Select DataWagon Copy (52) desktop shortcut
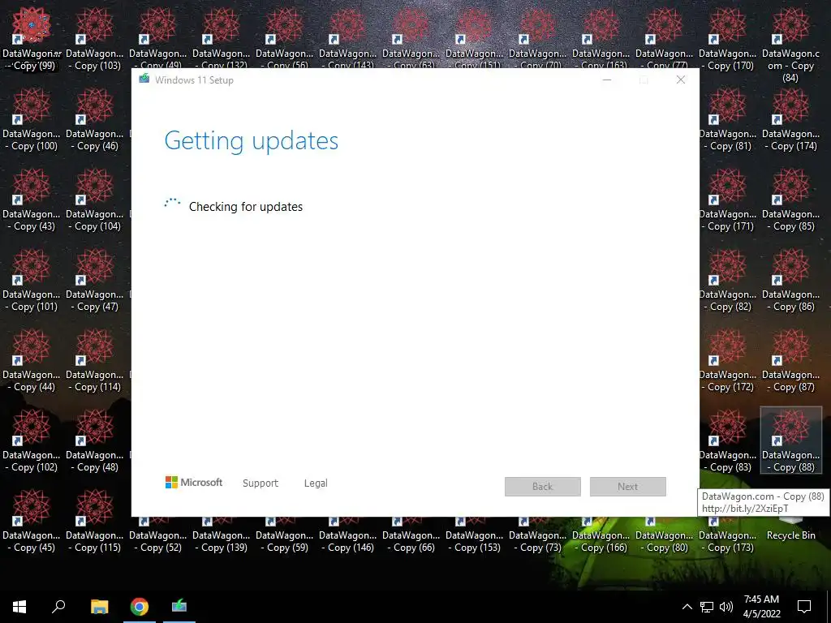The image size is (831, 623). [157, 535]
